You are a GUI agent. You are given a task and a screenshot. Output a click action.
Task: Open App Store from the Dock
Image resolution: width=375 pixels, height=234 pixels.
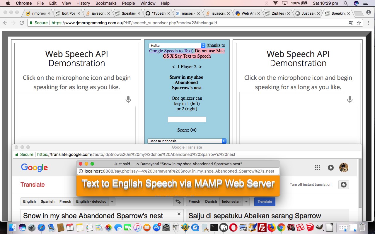point(157,227)
